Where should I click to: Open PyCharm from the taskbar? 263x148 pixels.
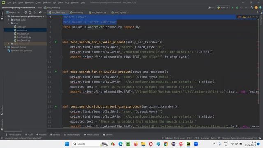pos(188,144)
